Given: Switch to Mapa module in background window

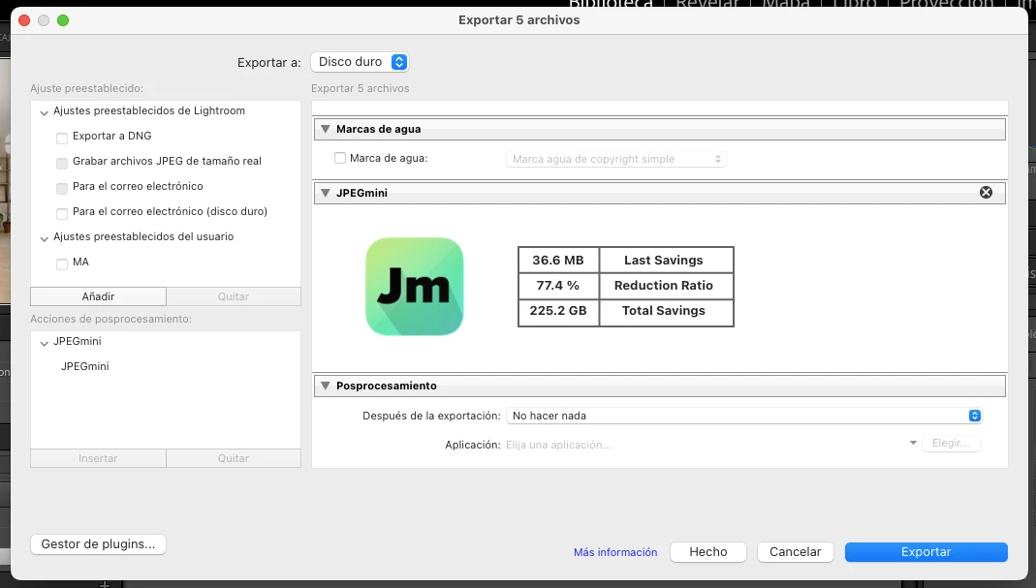Looking at the screenshot, I should click(x=786, y=3).
